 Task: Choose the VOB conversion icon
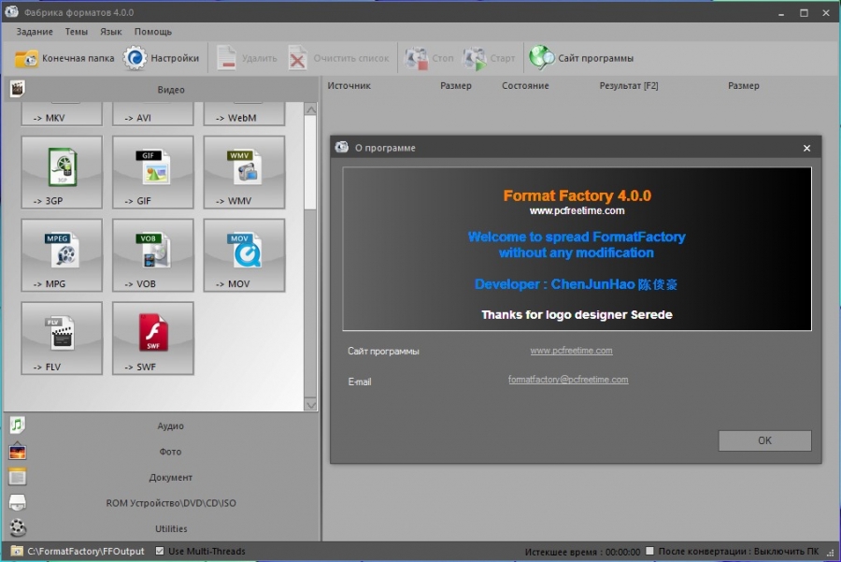(x=153, y=250)
